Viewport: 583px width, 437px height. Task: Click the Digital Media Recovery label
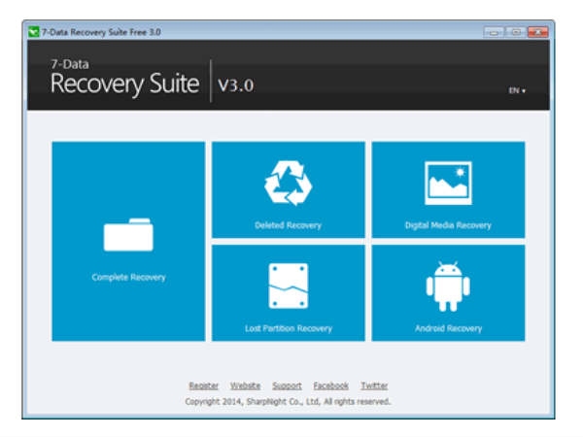[448, 225]
